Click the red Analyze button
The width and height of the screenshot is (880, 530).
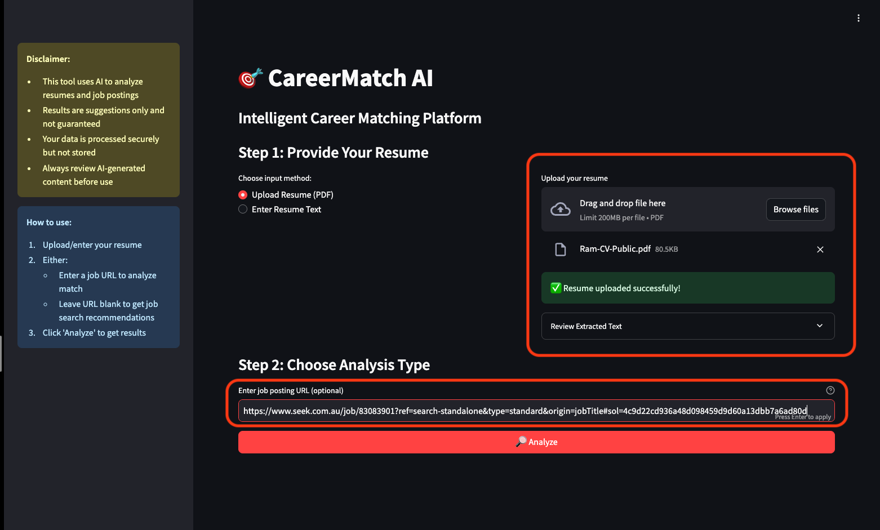pos(536,442)
